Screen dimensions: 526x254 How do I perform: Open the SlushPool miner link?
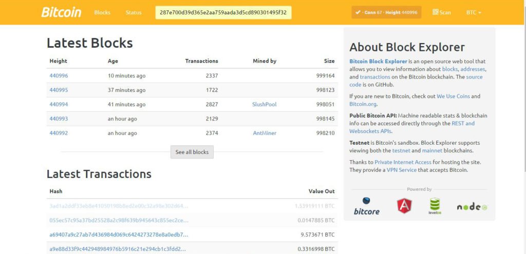(x=265, y=104)
